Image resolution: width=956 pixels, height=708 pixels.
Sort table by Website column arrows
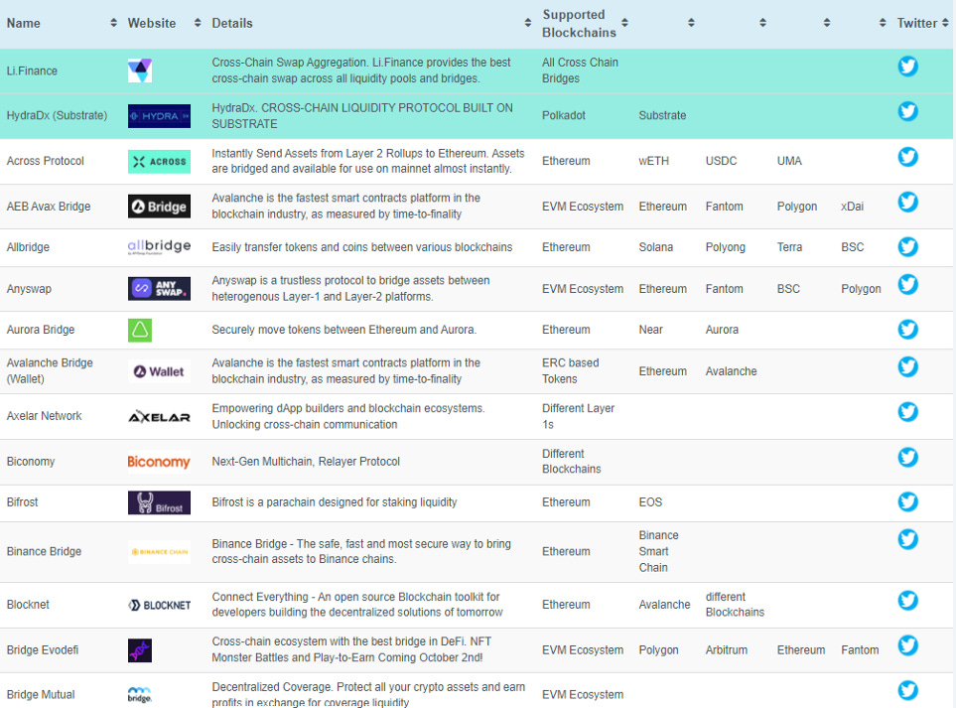point(198,23)
